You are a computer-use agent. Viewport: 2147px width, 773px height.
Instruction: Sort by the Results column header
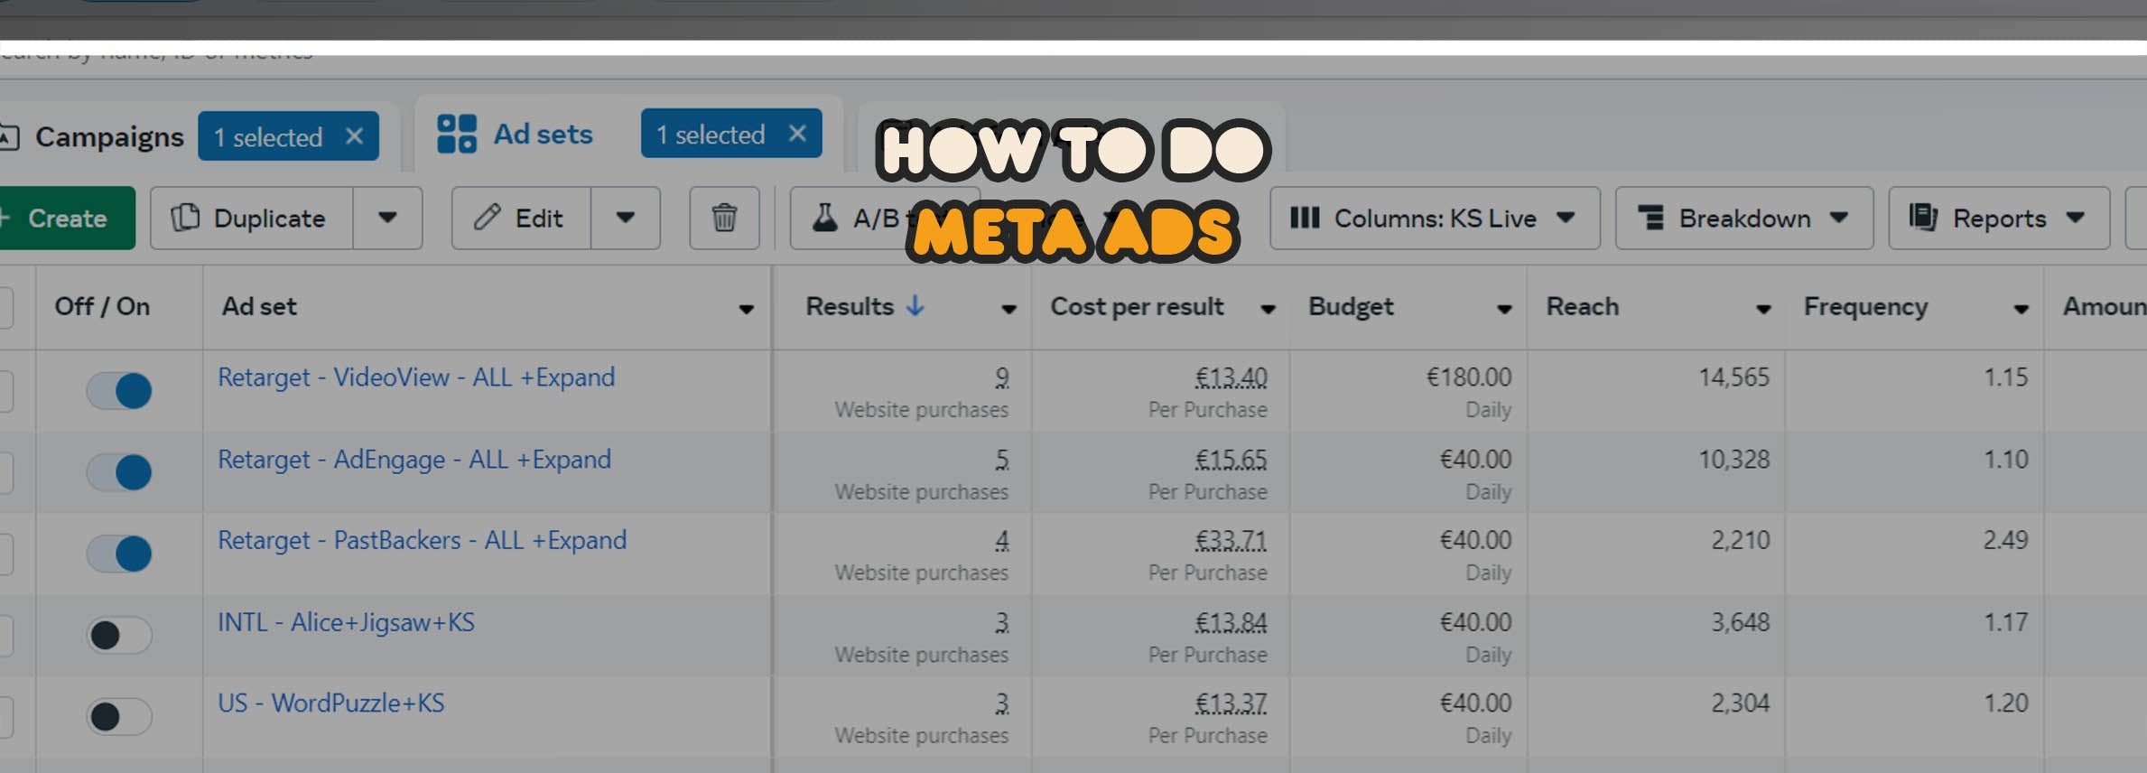click(x=850, y=306)
